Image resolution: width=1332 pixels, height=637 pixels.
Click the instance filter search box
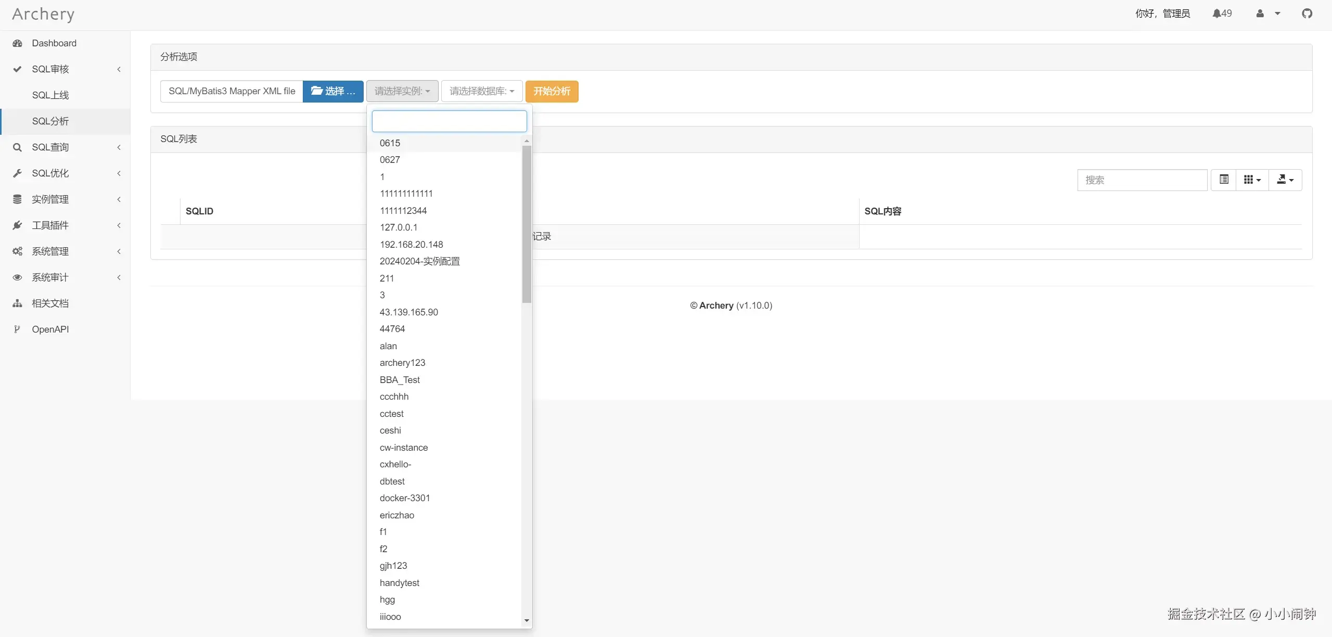[x=449, y=121]
